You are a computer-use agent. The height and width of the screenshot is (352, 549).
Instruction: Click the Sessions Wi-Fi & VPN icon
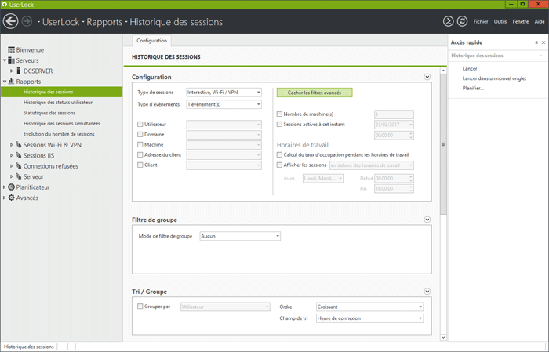[19, 144]
